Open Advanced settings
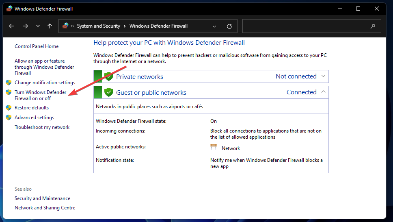The width and height of the screenshot is (393, 222). 34,118
